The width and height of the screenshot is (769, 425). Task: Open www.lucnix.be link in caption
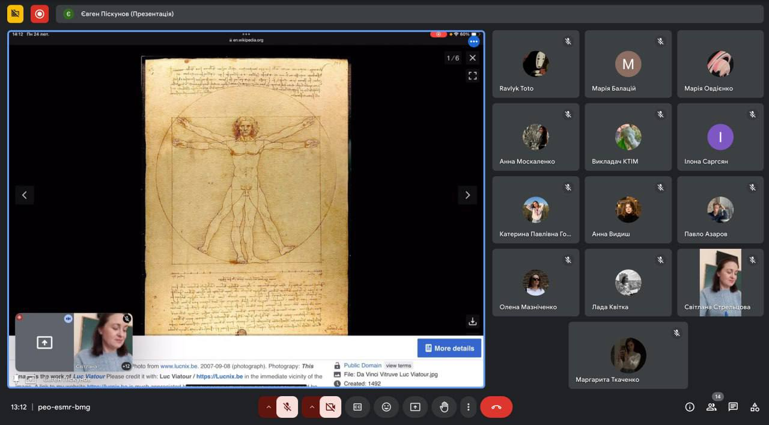(179, 365)
